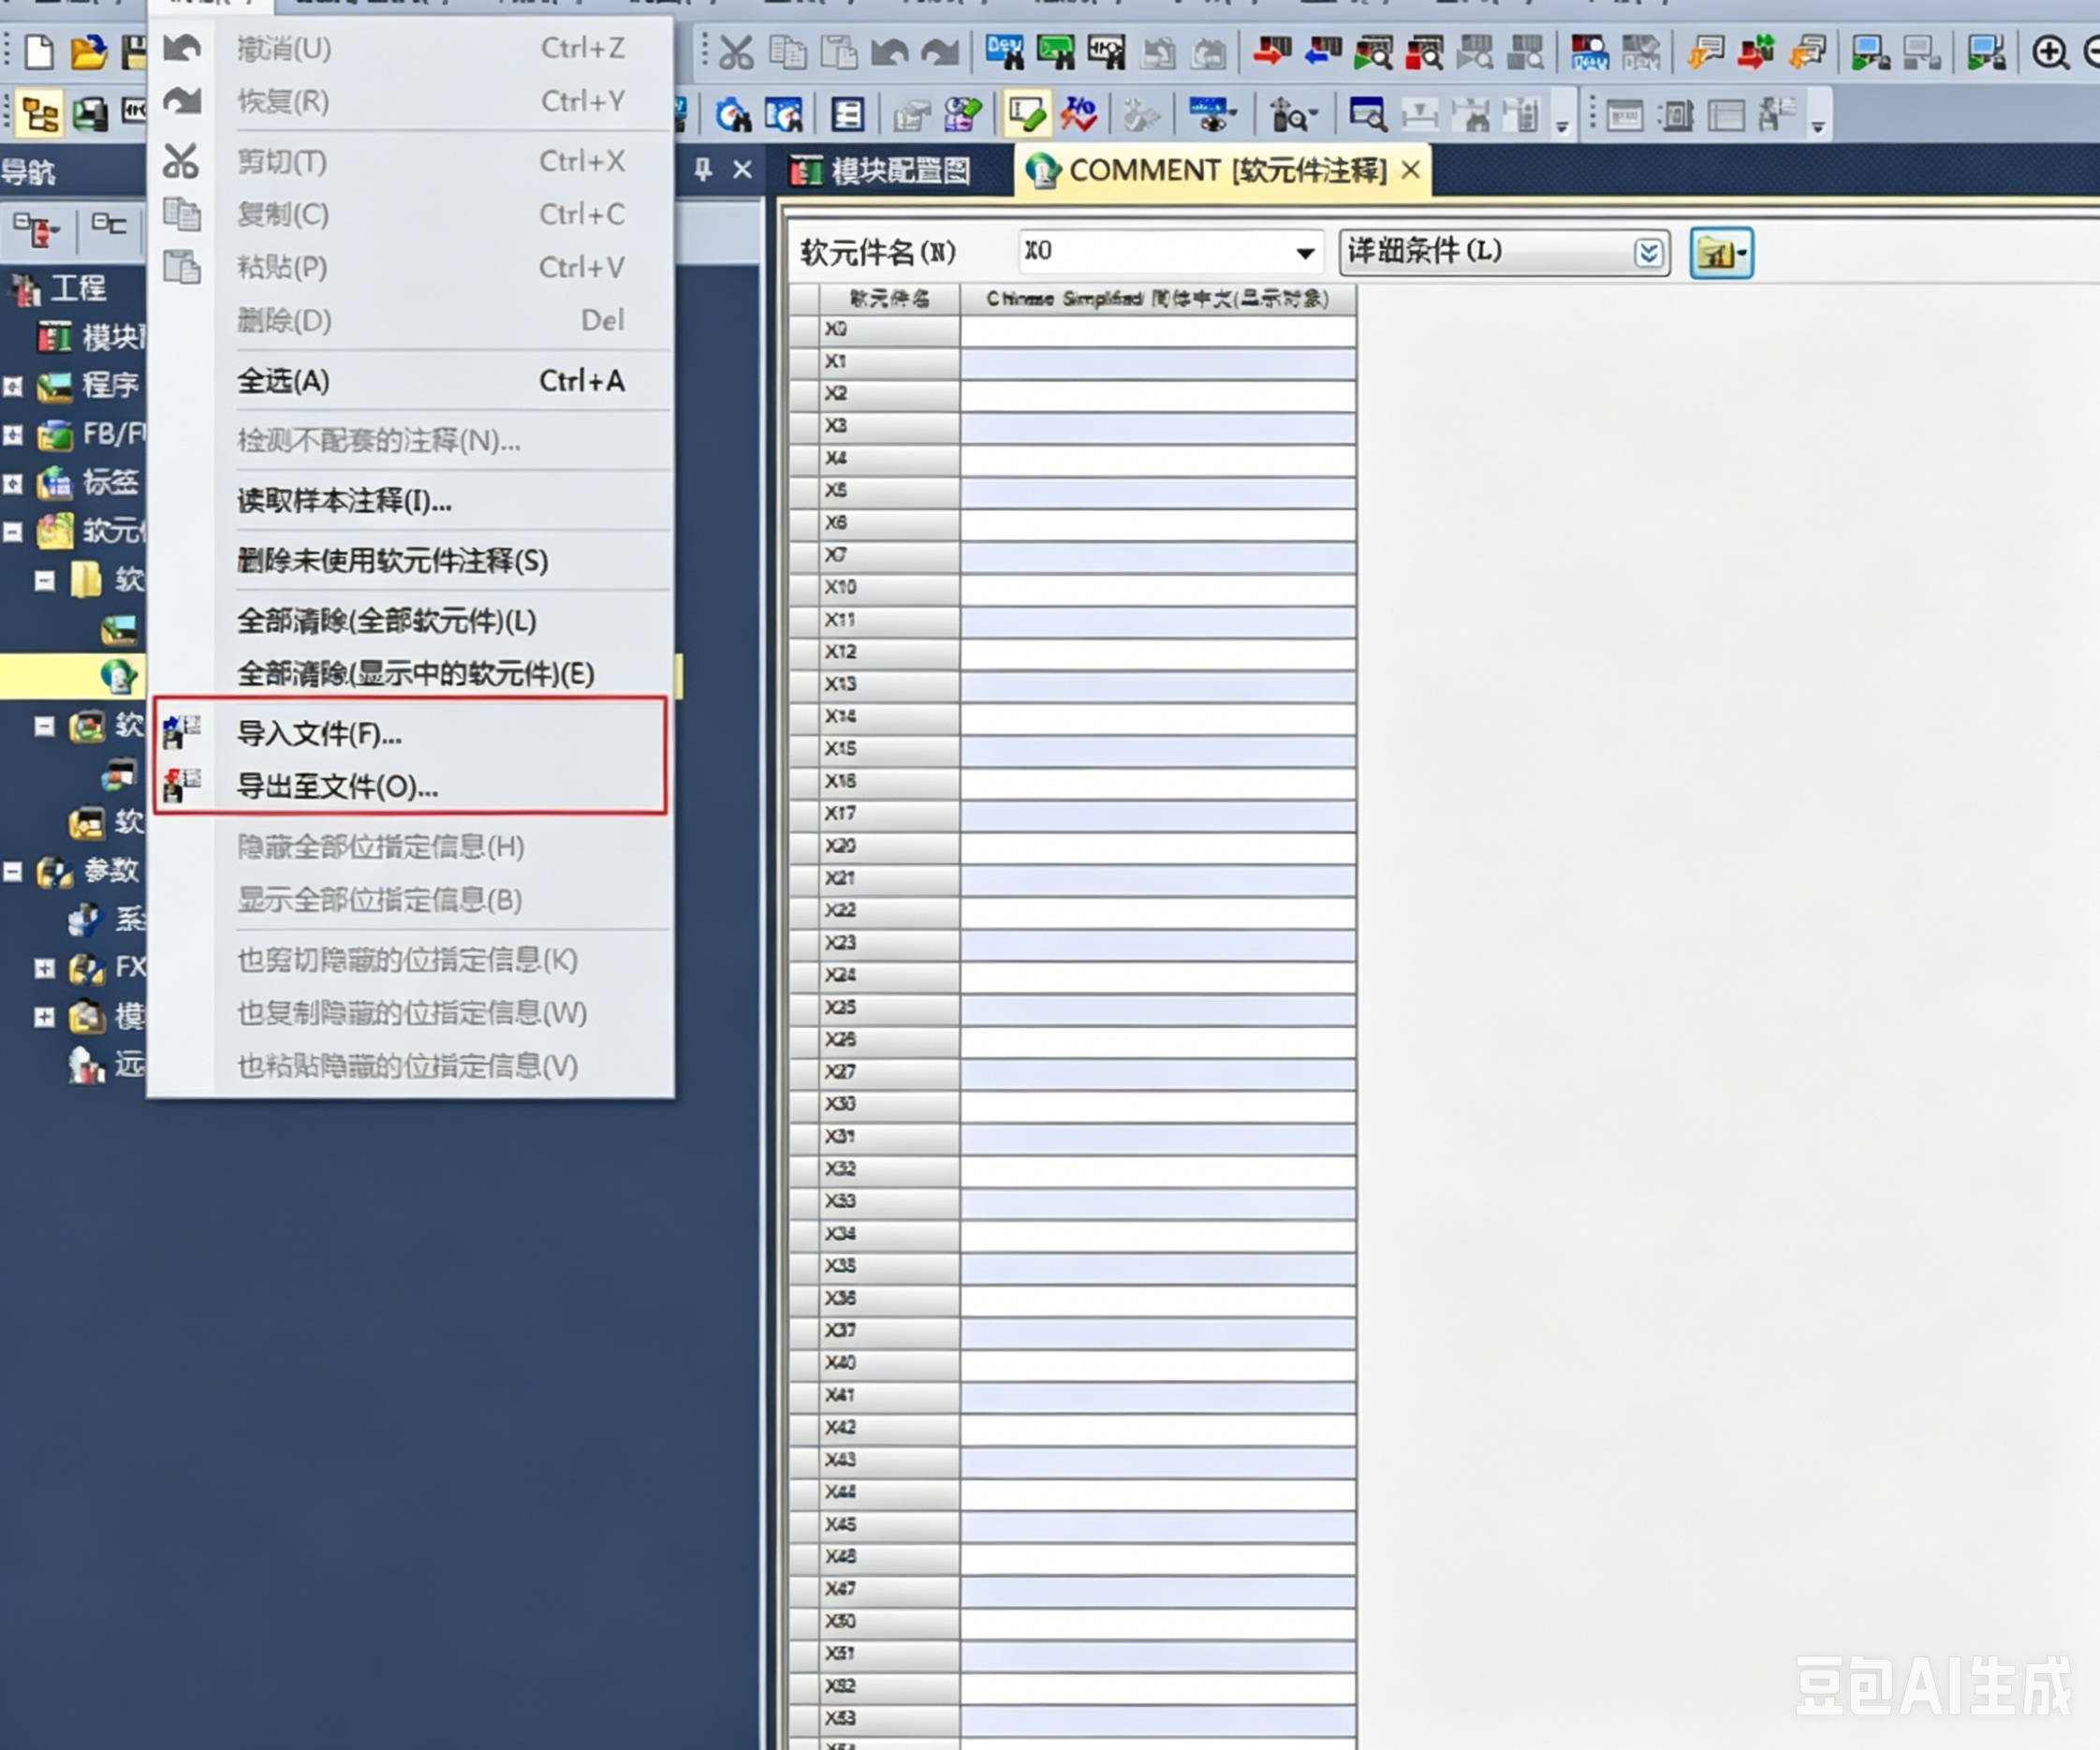
Task: Click the Copy icon in the main toolbar
Action: click(x=787, y=52)
